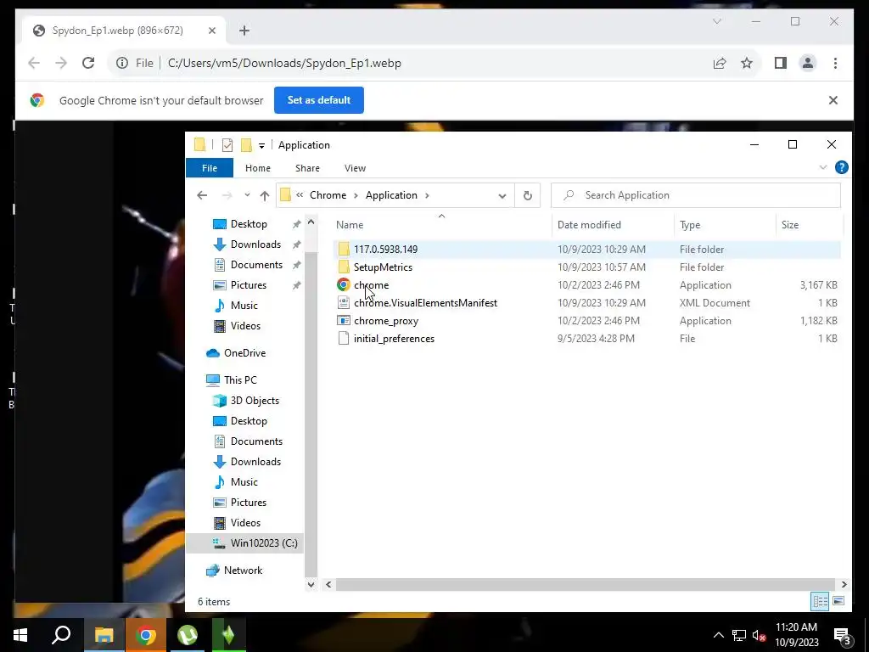Screen dimensions: 869x652
Task: Switch to the View ribbon tab
Action: [355, 168]
